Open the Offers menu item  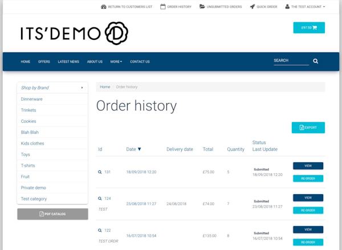(44, 62)
